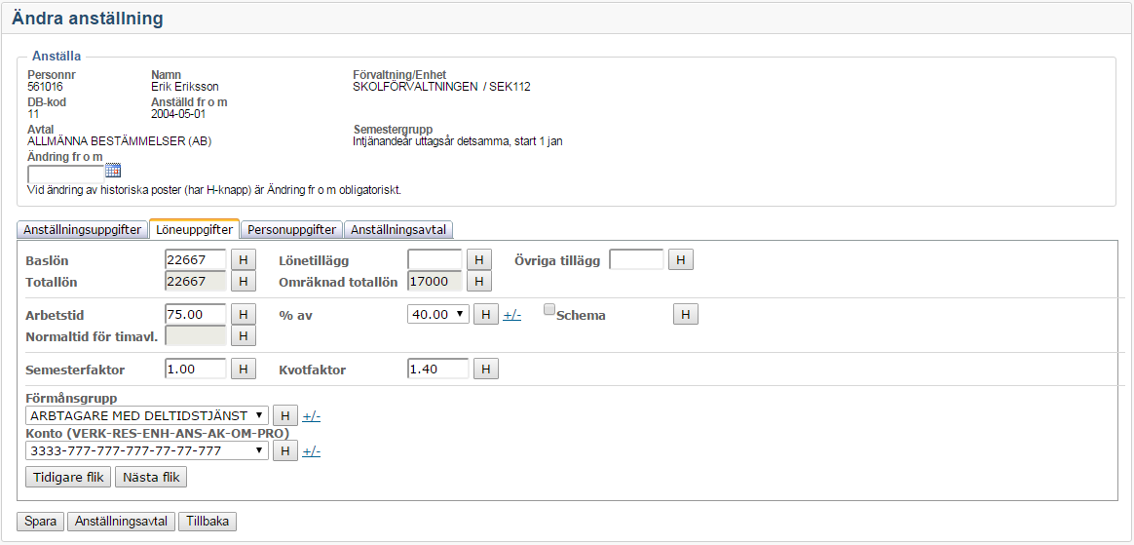Show history for Omräknad totallön
This screenshot has height=545, width=1134.
[479, 282]
